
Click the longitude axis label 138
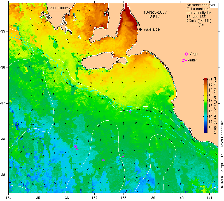(123, 198)
